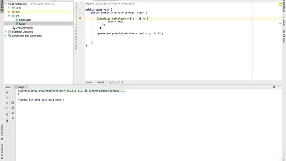286x161 pixels.
Task: Select the .idea folder row
Action: tap(39, 8)
